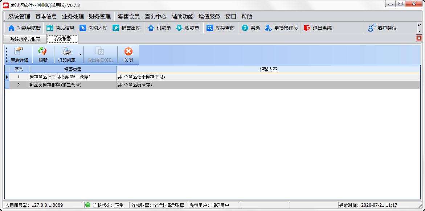The width and height of the screenshot is (425, 211).
Task: Close the alarm view with 关闭
Action: pyautogui.click(x=128, y=54)
